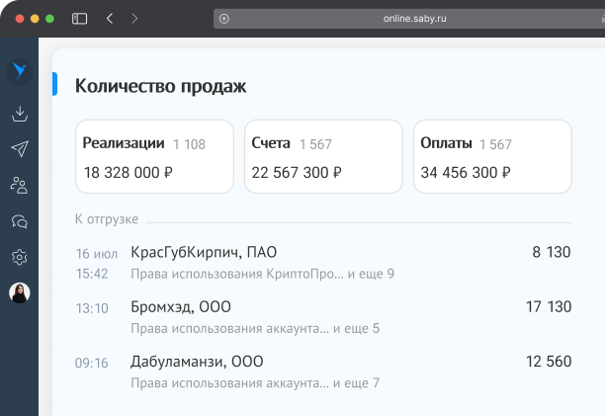Select the Оплаты card
The width and height of the screenshot is (605, 416).
coord(492,158)
